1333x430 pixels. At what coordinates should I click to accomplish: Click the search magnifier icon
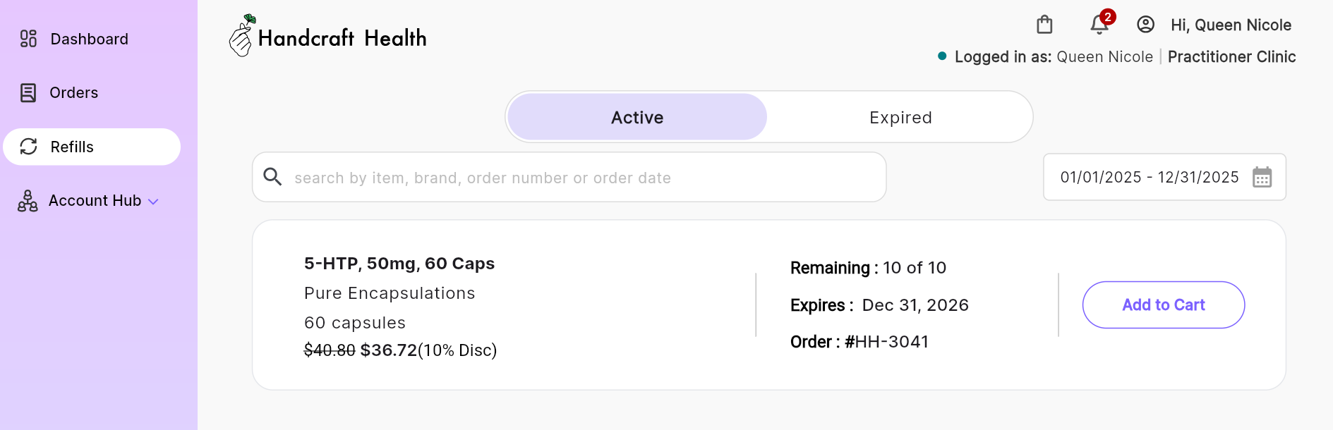click(x=272, y=177)
